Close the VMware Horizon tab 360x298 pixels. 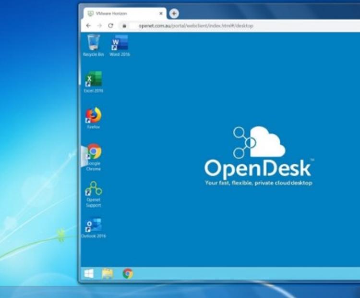tap(161, 13)
